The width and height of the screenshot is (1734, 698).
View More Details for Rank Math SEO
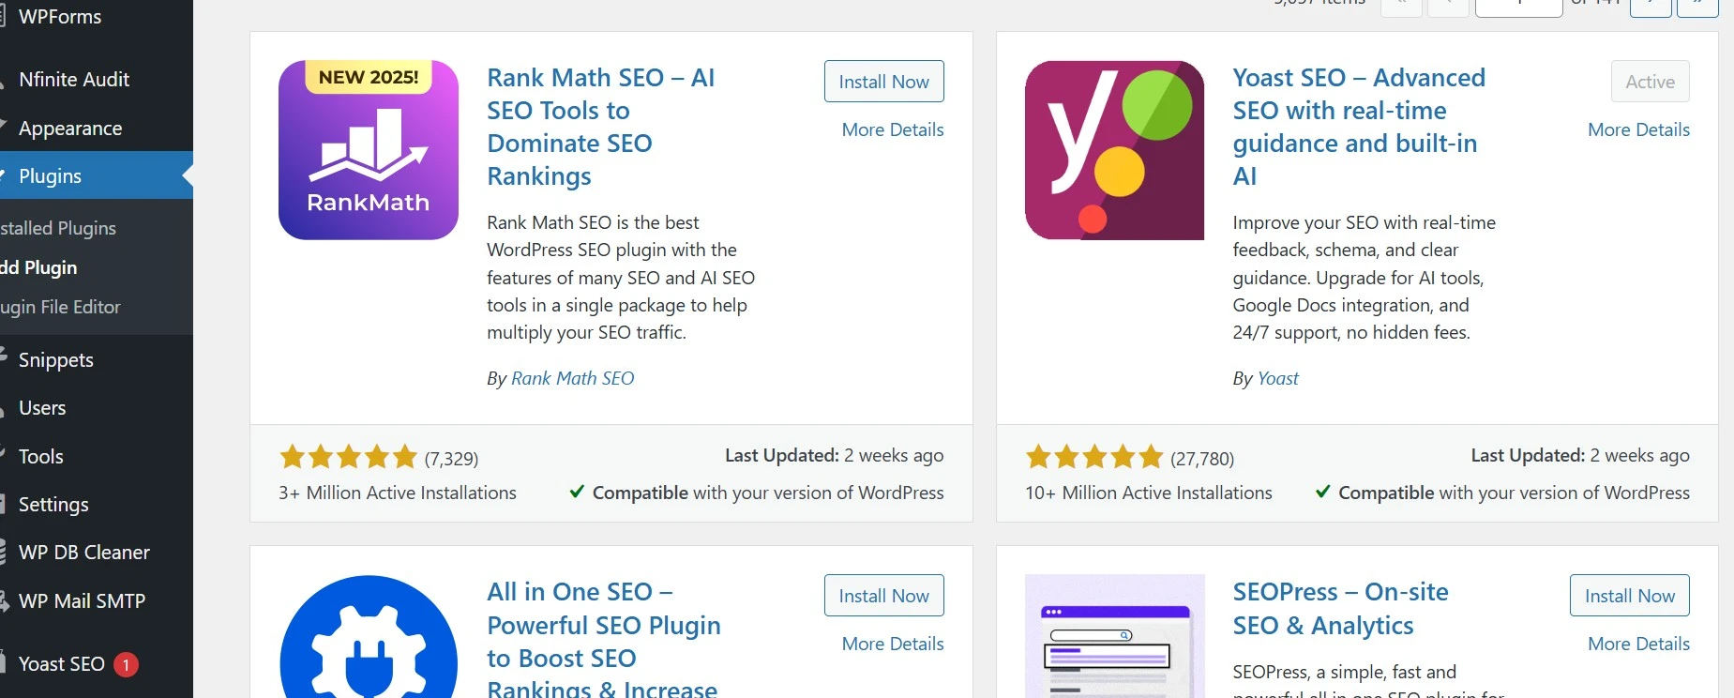[x=893, y=130]
